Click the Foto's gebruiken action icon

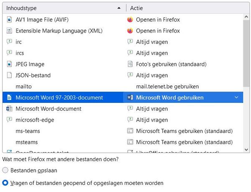pyautogui.click(x=130, y=64)
